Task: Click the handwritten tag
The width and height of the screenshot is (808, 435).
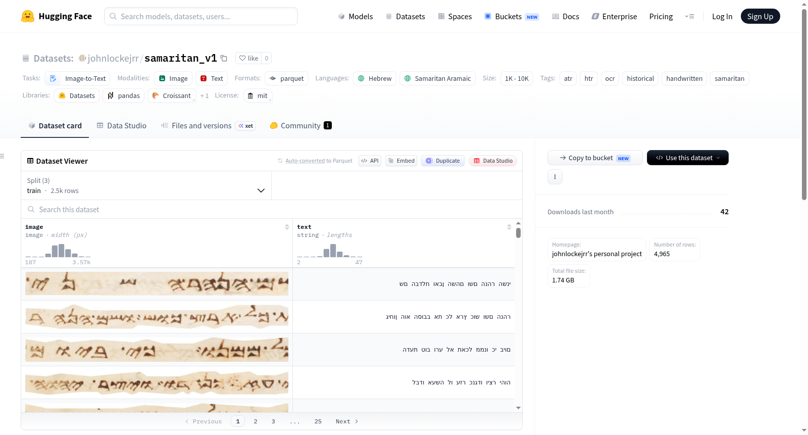Action: coord(684,78)
